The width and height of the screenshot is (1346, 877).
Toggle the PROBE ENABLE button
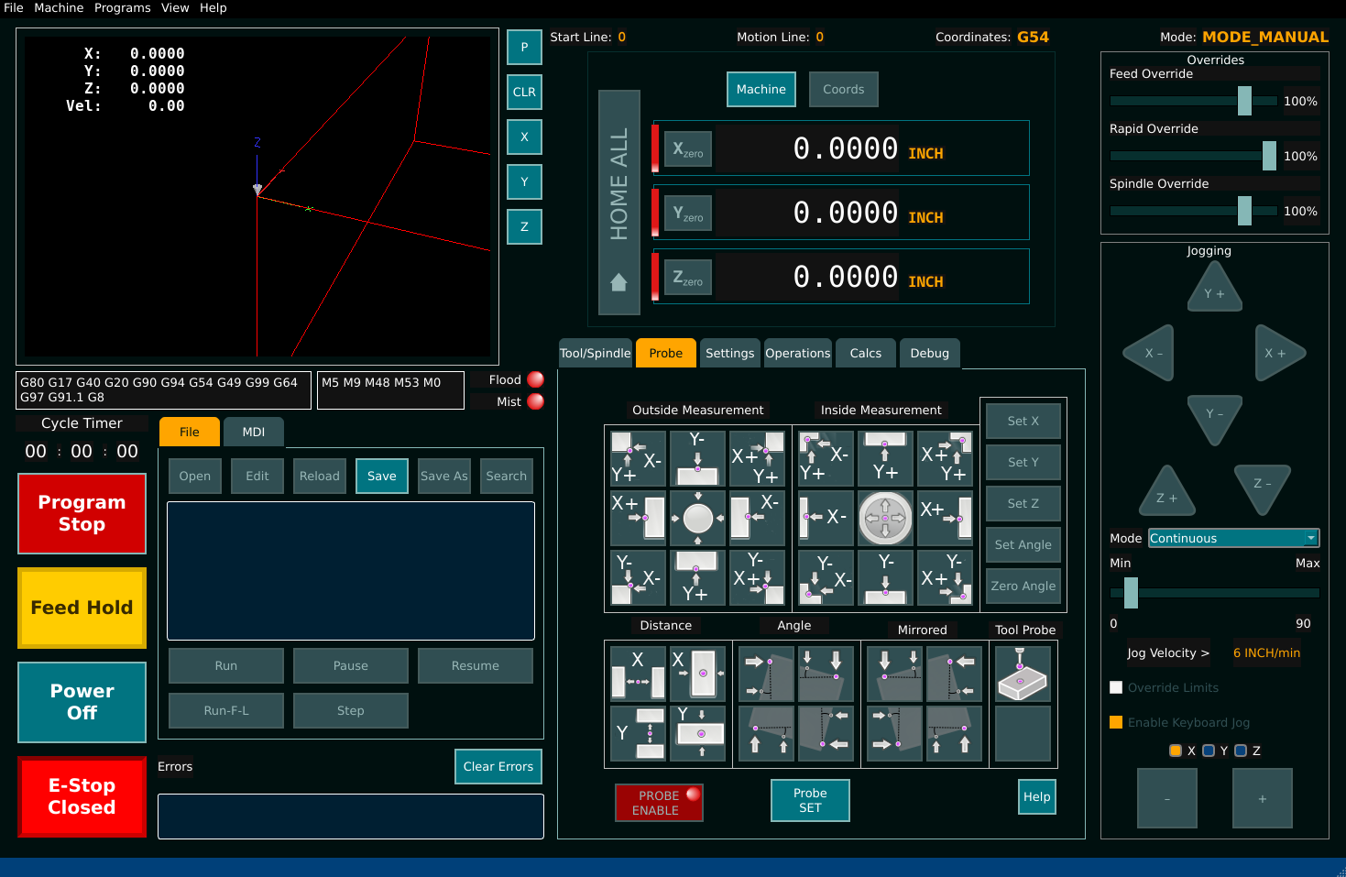pyautogui.click(x=658, y=803)
